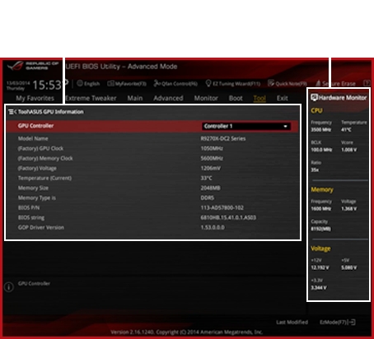Click the 35x Ratio value
Image resolution: width=374 pixels, height=339 pixels.
point(315,170)
